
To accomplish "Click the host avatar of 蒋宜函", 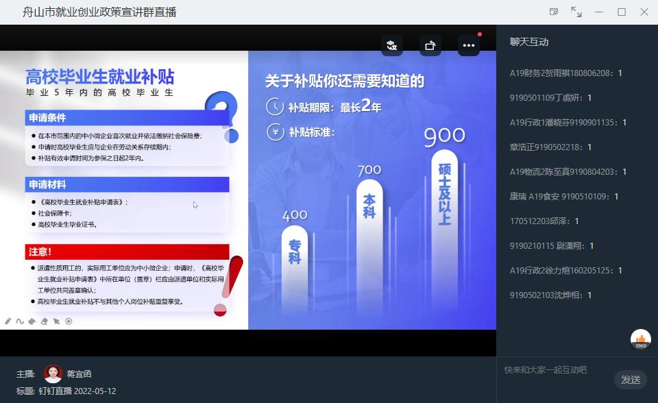I will pos(53,374).
